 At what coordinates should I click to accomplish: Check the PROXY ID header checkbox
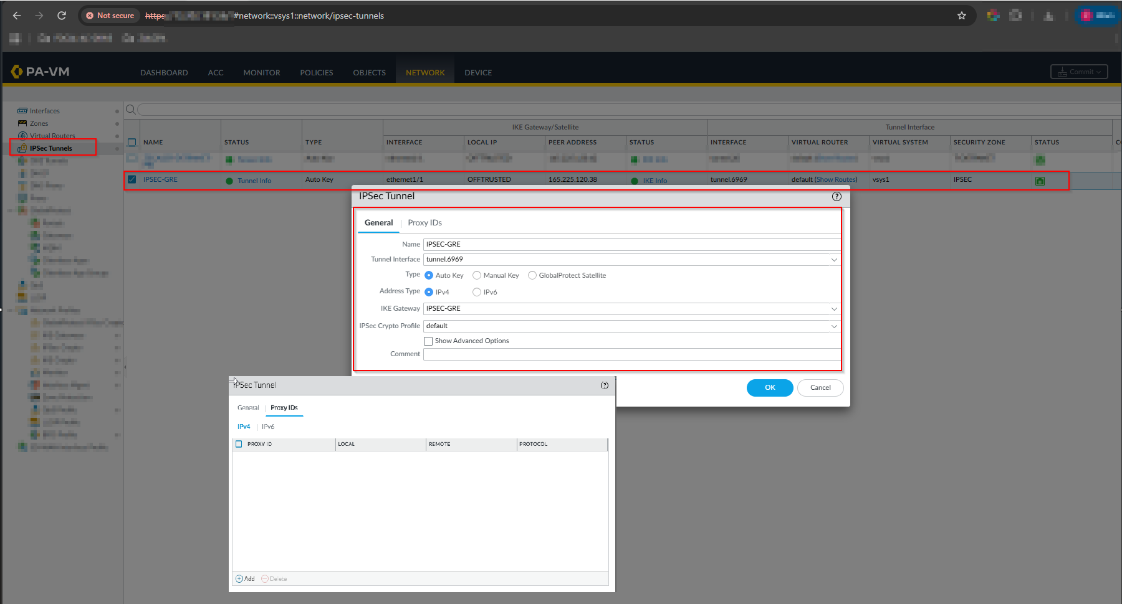point(239,444)
